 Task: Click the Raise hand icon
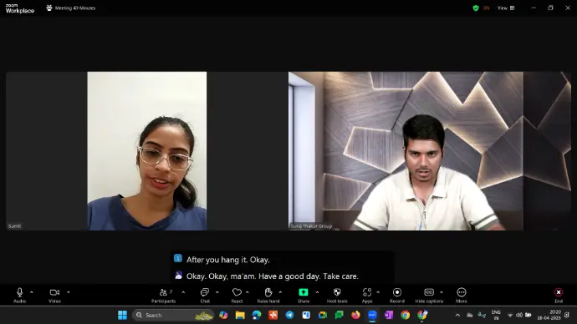pyautogui.click(x=268, y=292)
